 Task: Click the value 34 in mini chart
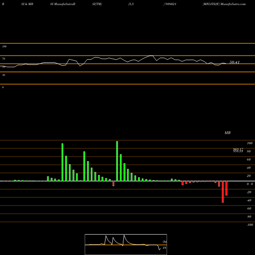164,242
